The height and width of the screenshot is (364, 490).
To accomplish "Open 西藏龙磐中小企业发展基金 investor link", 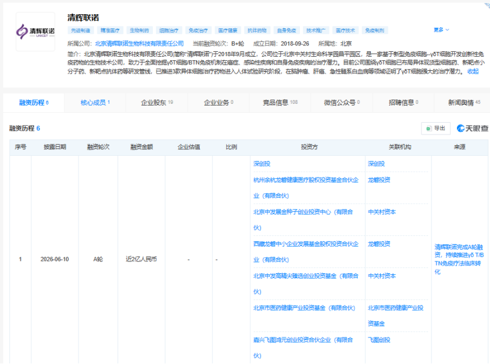I will coord(306,252).
